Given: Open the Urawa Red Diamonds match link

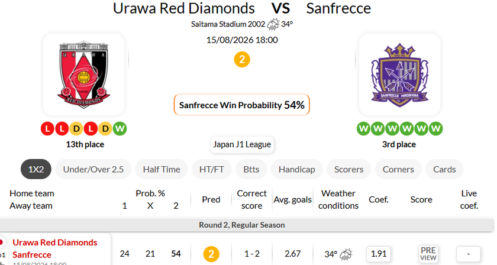Looking at the screenshot, I should tap(55, 243).
